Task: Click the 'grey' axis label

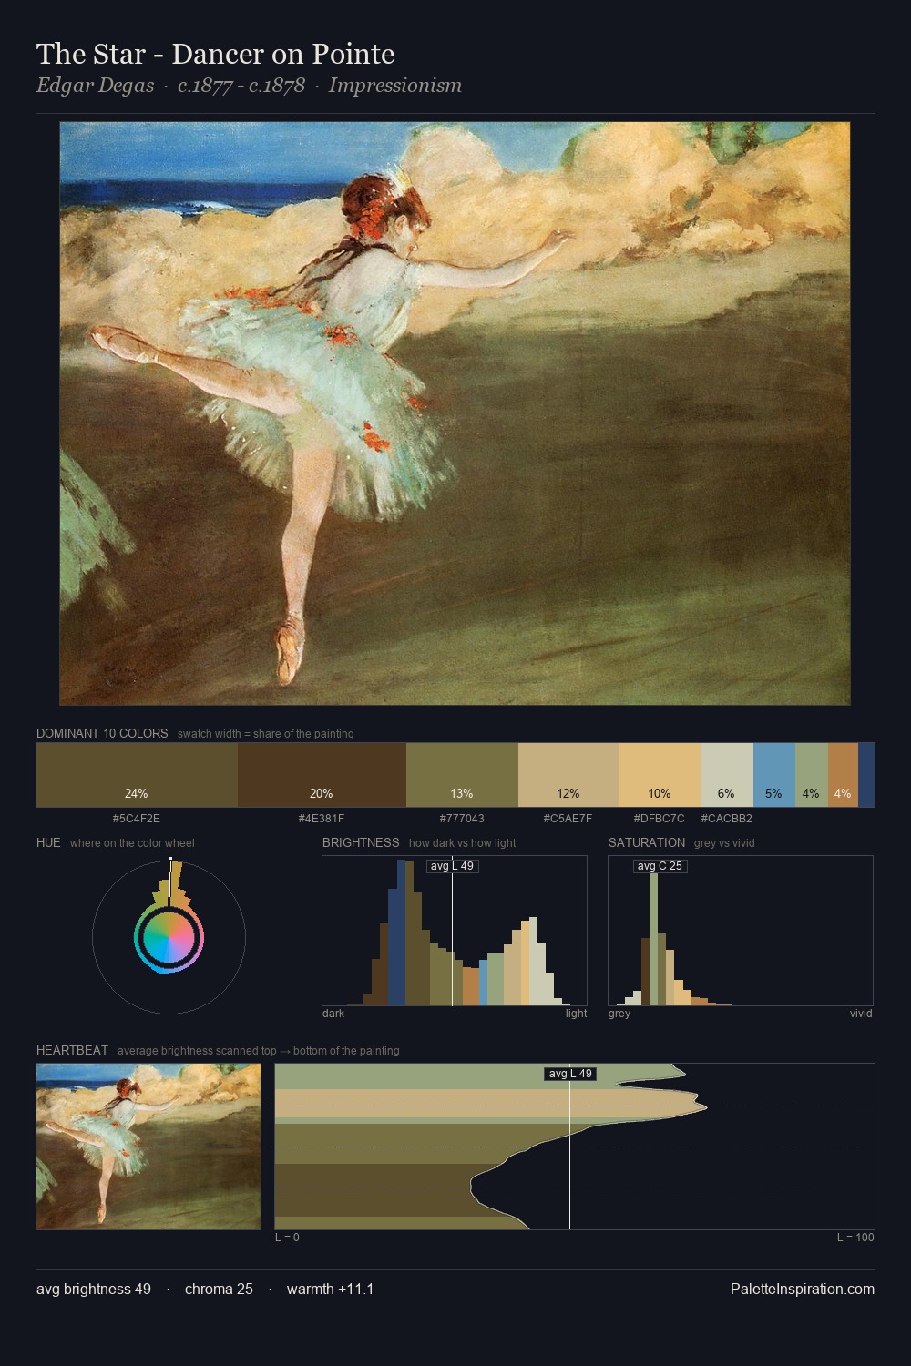Action: click(x=619, y=1014)
